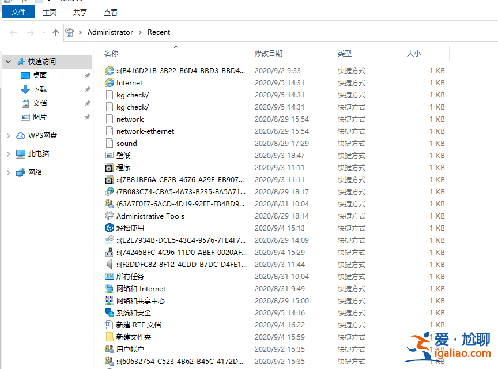Unpin 文档 from Quick Access
The width and height of the screenshot is (498, 369).
[87, 103]
